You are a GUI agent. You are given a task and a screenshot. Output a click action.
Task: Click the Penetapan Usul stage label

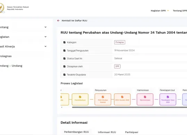coord(167,90)
